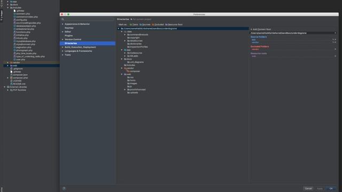342x192 pixels.
Task: Select the uploads folder under web
Action: pyautogui.click(x=133, y=93)
